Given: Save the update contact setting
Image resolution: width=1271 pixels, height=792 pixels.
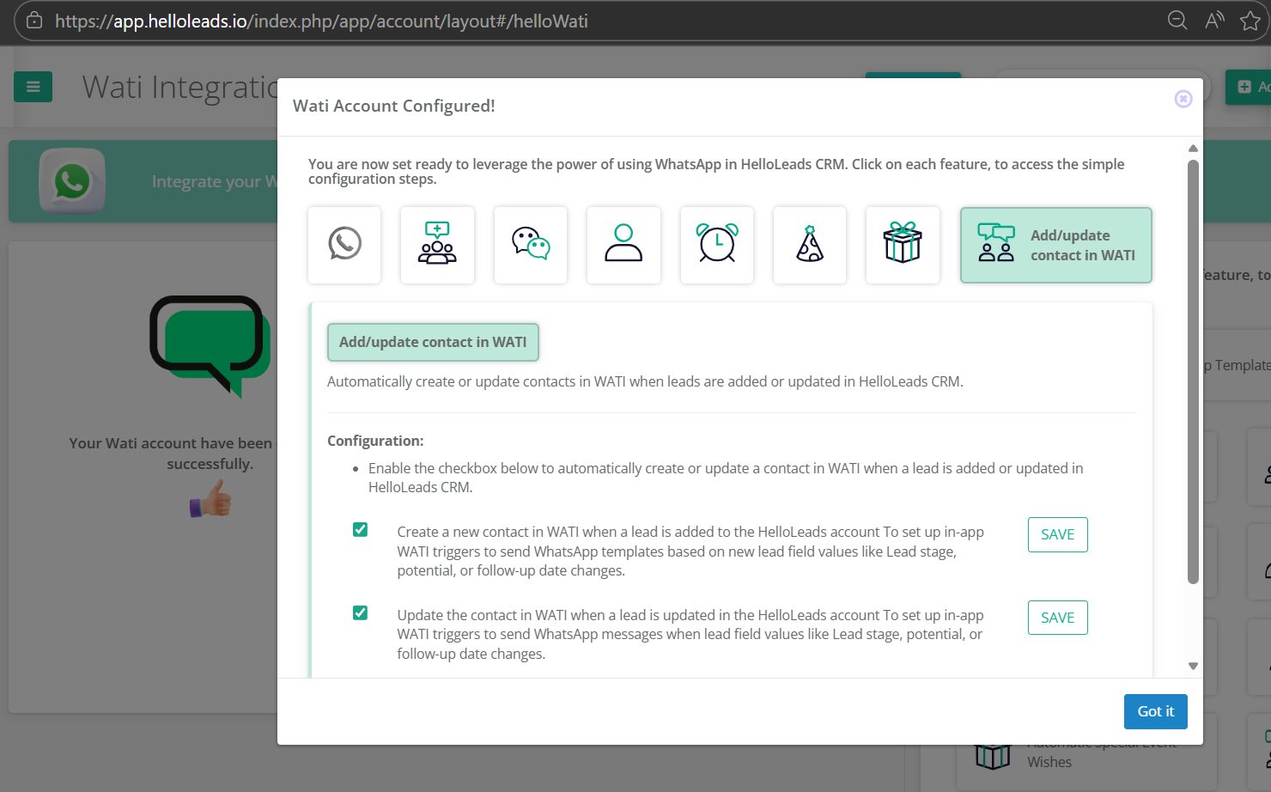Looking at the screenshot, I should [1057, 618].
